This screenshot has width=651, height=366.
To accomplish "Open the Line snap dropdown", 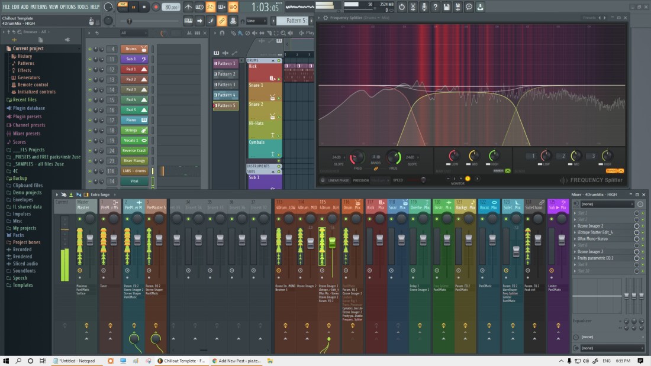I will pyautogui.click(x=257, y=21).
